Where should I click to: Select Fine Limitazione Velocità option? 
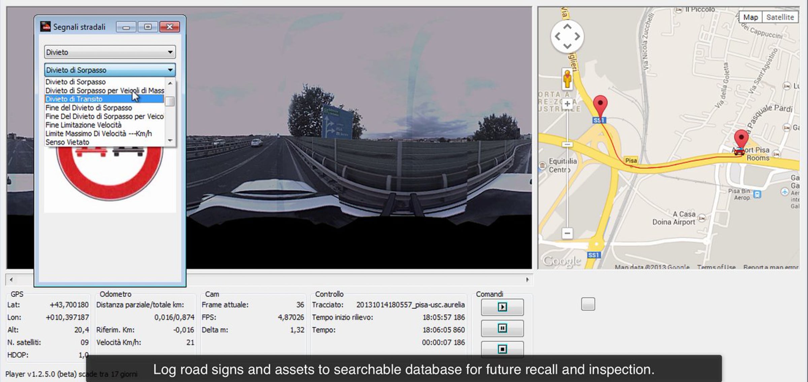click(83, 125)
